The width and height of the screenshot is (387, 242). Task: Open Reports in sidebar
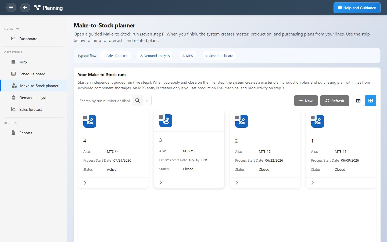(x=34, y=133)
